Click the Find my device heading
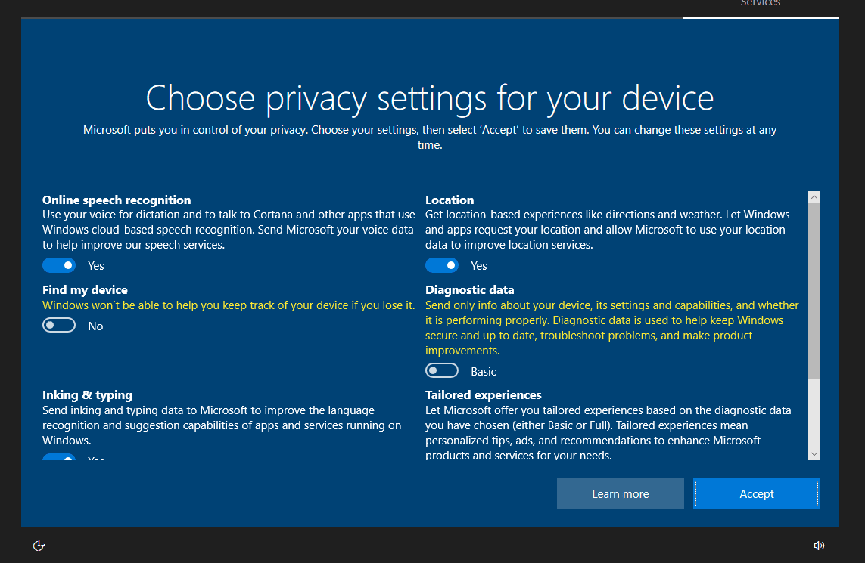This screenshot has height=563, width=865. click(x=85, y=289)
